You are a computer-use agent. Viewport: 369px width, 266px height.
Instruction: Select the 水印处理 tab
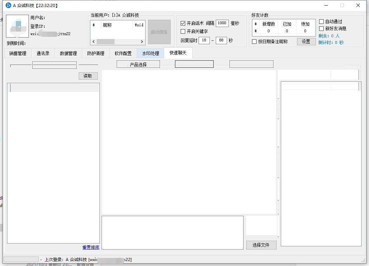coord(150,53)
